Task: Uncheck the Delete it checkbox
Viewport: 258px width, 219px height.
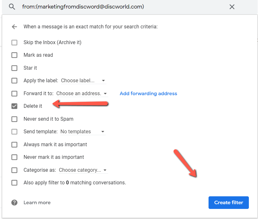Action: [x=14, y=106]
